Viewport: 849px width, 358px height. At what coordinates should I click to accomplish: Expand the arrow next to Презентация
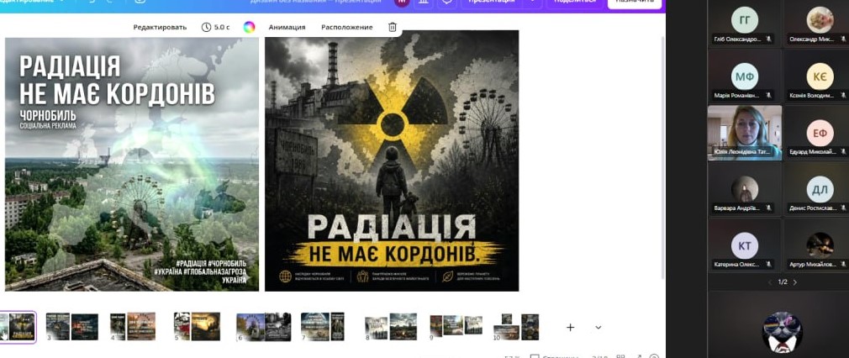pyautogui.click(x=533, y=2)
